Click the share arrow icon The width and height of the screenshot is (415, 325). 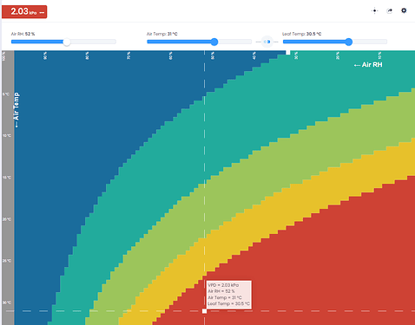pyautogui.click(x=389, y=11)
